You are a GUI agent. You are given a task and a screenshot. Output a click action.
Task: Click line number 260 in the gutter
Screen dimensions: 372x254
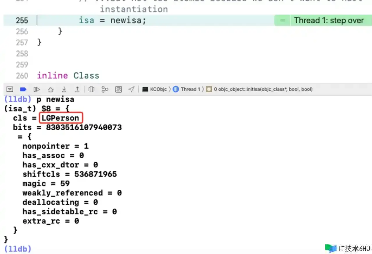point(22,76)
